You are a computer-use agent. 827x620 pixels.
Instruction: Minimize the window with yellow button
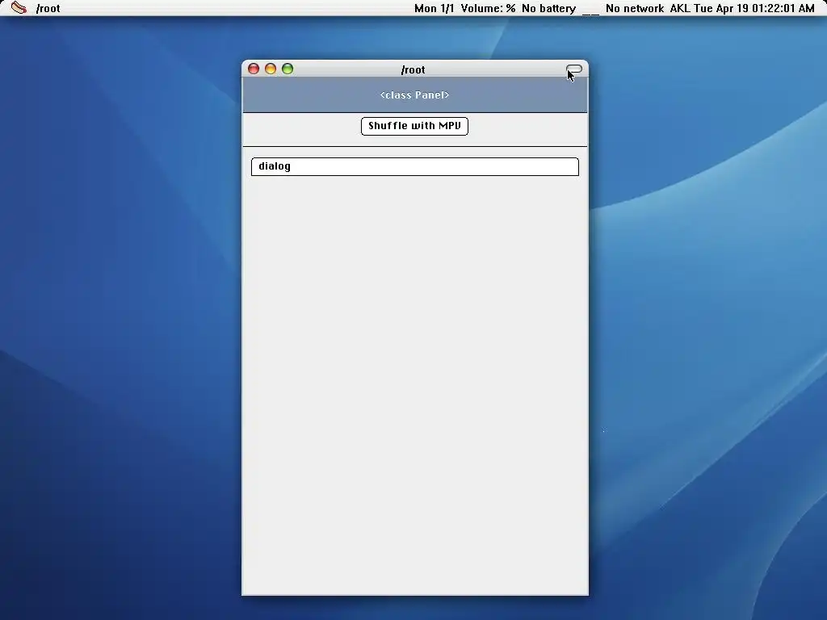click(271, 69)
